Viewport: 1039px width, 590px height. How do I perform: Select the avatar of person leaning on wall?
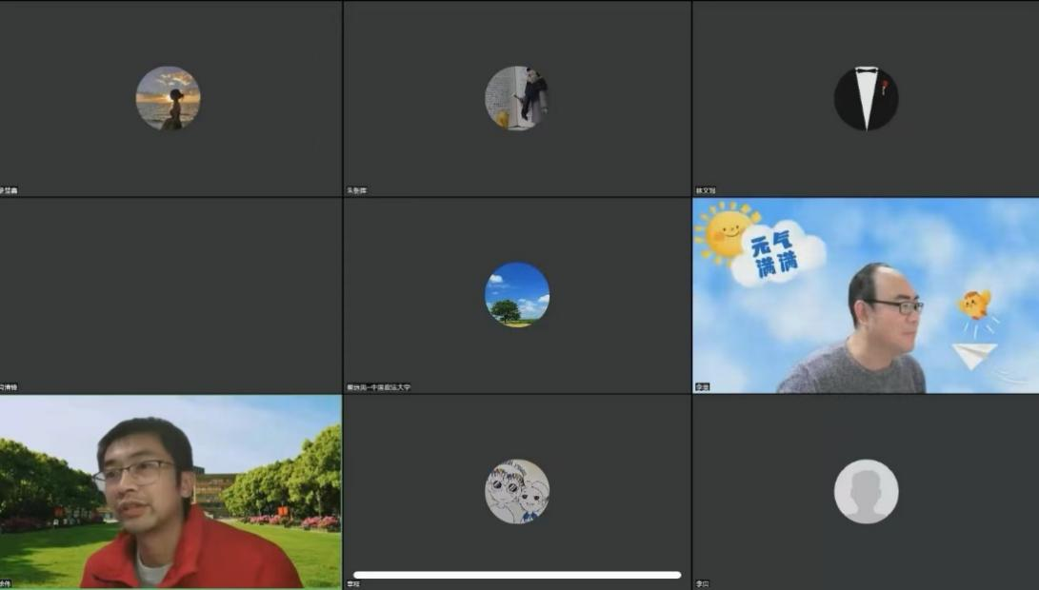point(517,98)
